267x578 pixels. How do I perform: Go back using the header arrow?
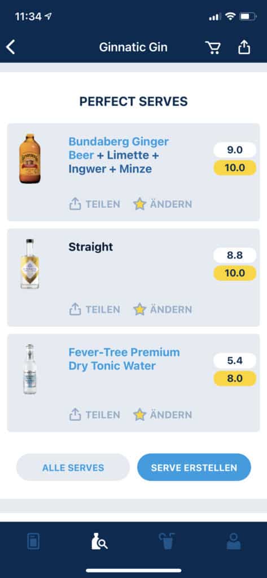pos(11,47)
